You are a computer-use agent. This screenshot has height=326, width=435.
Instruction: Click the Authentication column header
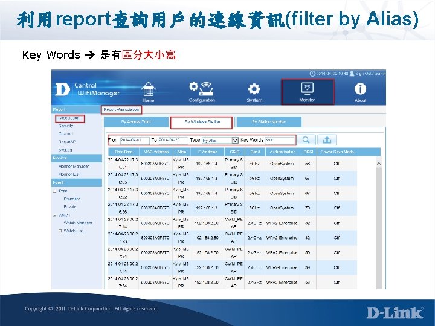[282, 152]
